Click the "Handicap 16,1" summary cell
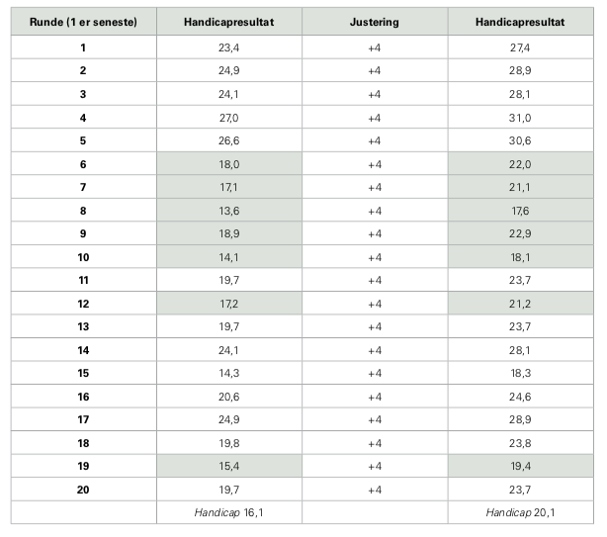Viewport: 607px width, 537px height. point(228,512)
